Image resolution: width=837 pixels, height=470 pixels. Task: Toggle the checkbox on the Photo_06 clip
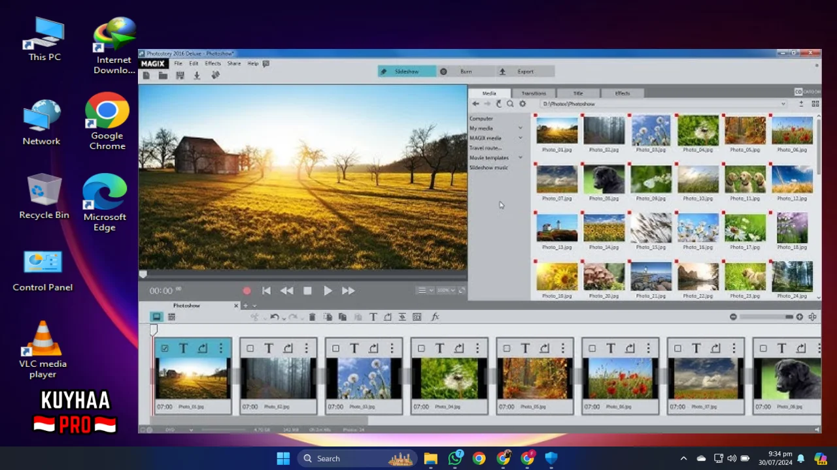click(x=592, y=349)
